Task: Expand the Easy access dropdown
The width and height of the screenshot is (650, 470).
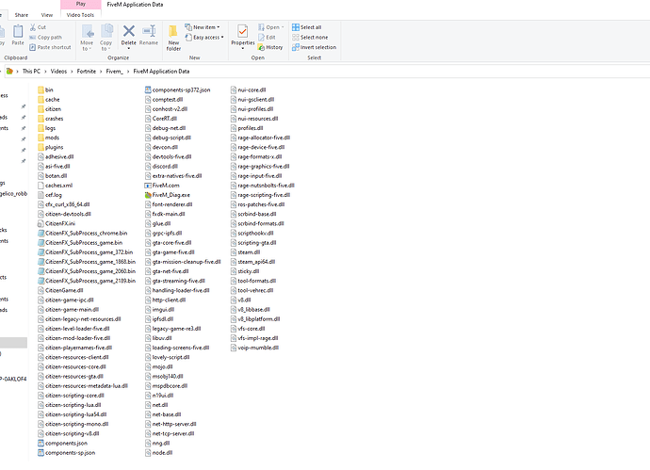Action: point(204,38)
